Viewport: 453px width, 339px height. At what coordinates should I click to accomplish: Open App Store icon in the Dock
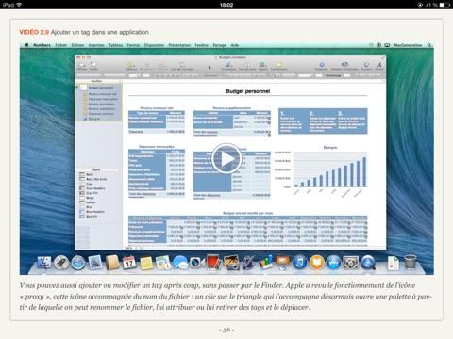tap(333, 263)
